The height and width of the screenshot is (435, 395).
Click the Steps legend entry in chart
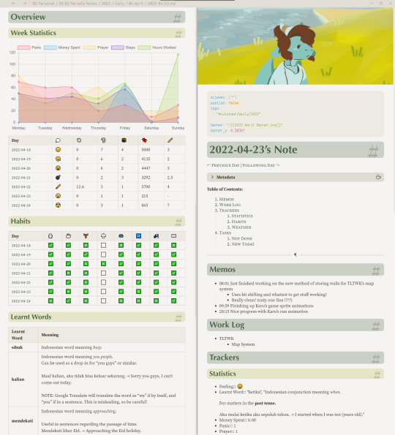(x=123, y=48)
